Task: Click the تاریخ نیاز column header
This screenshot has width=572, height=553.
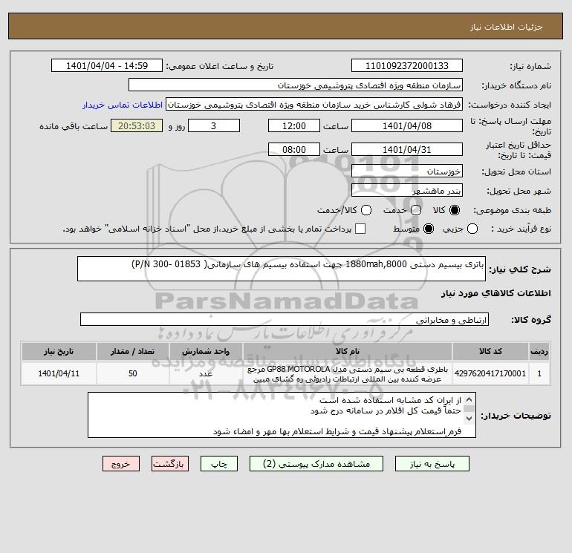Action: pos(59,351)
